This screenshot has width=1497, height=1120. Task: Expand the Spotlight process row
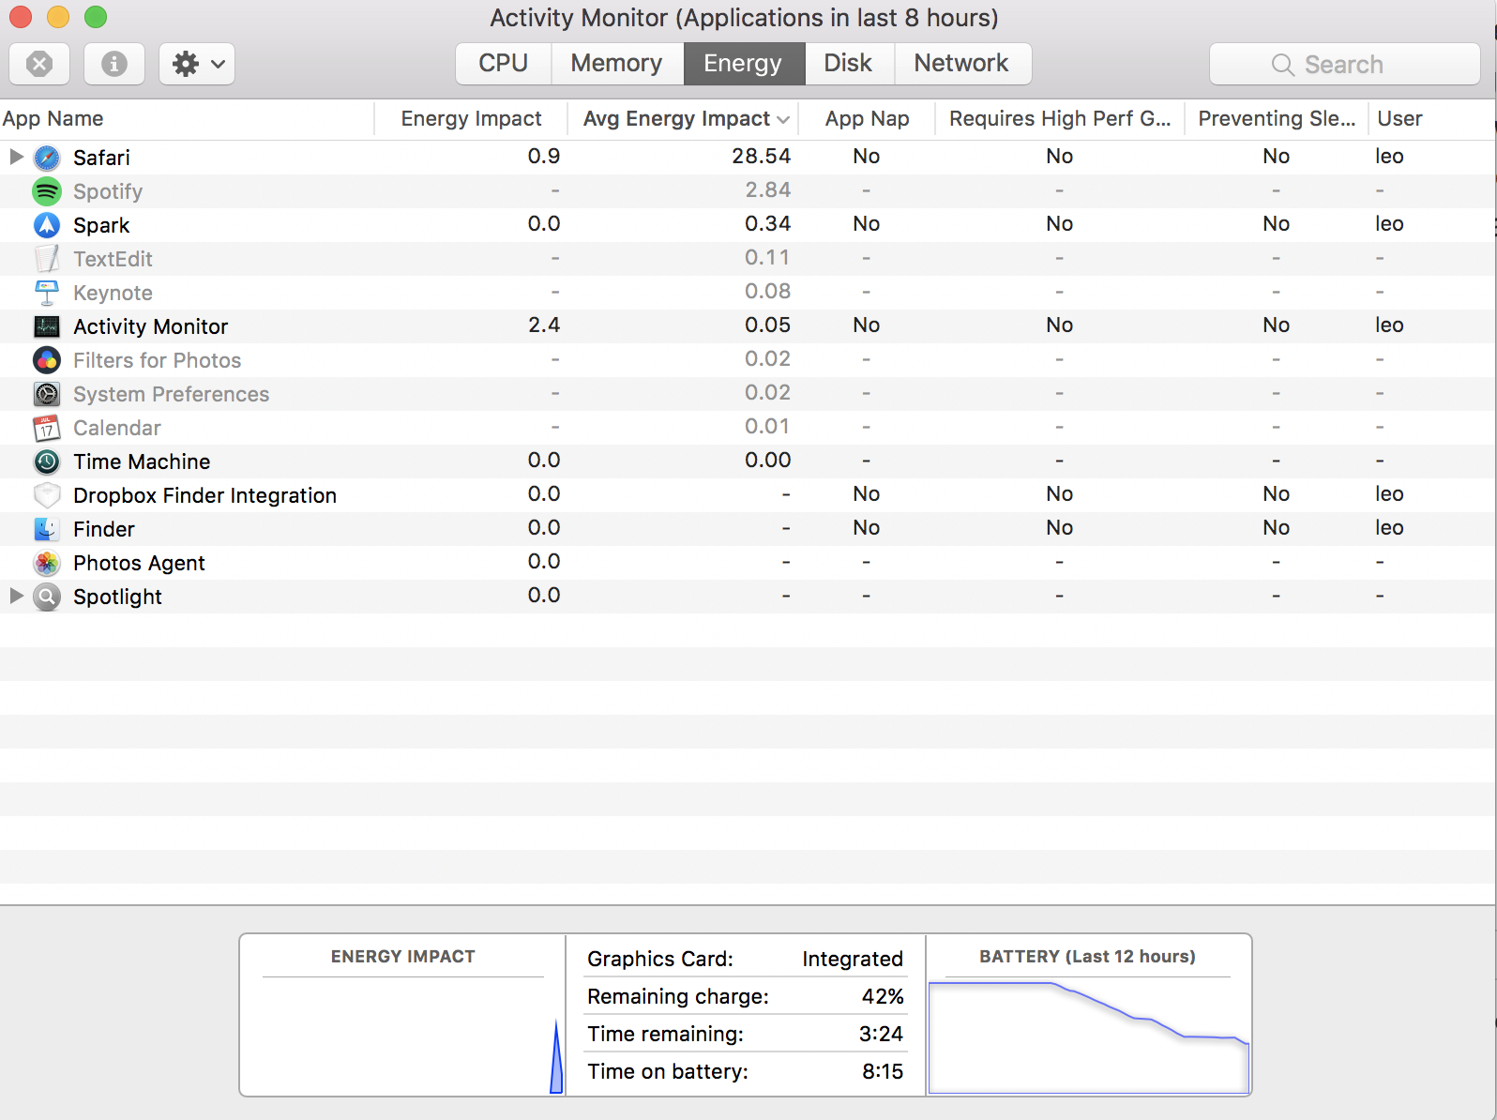(x=16, y=596)
